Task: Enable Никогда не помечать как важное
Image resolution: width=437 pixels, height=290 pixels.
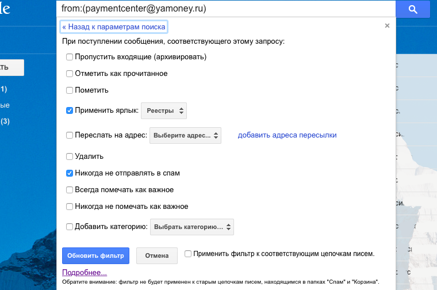Action: [x=70, y=207]
